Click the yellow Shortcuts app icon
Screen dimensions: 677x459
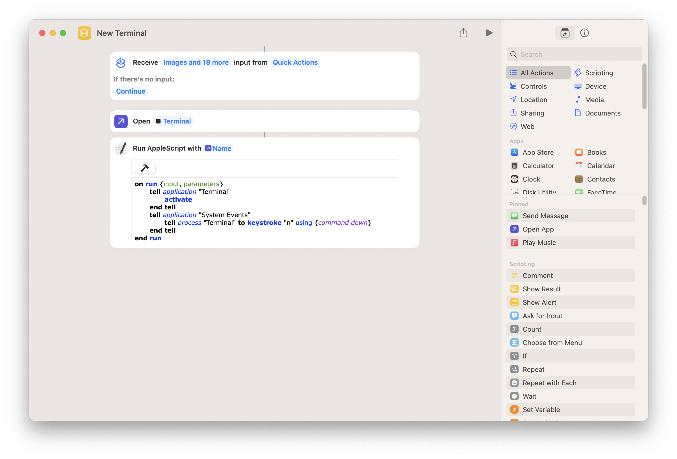[84, 33]
